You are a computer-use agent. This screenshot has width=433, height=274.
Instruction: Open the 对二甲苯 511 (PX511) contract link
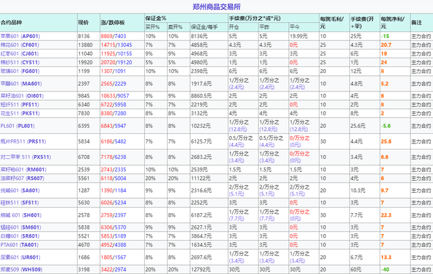tap(26, 157)
